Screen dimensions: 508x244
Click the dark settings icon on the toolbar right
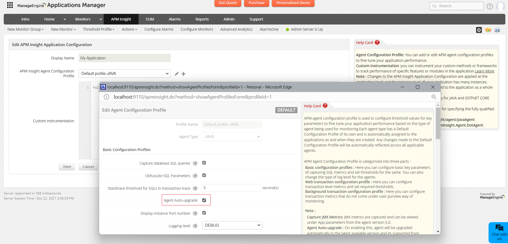pos(479,30)
